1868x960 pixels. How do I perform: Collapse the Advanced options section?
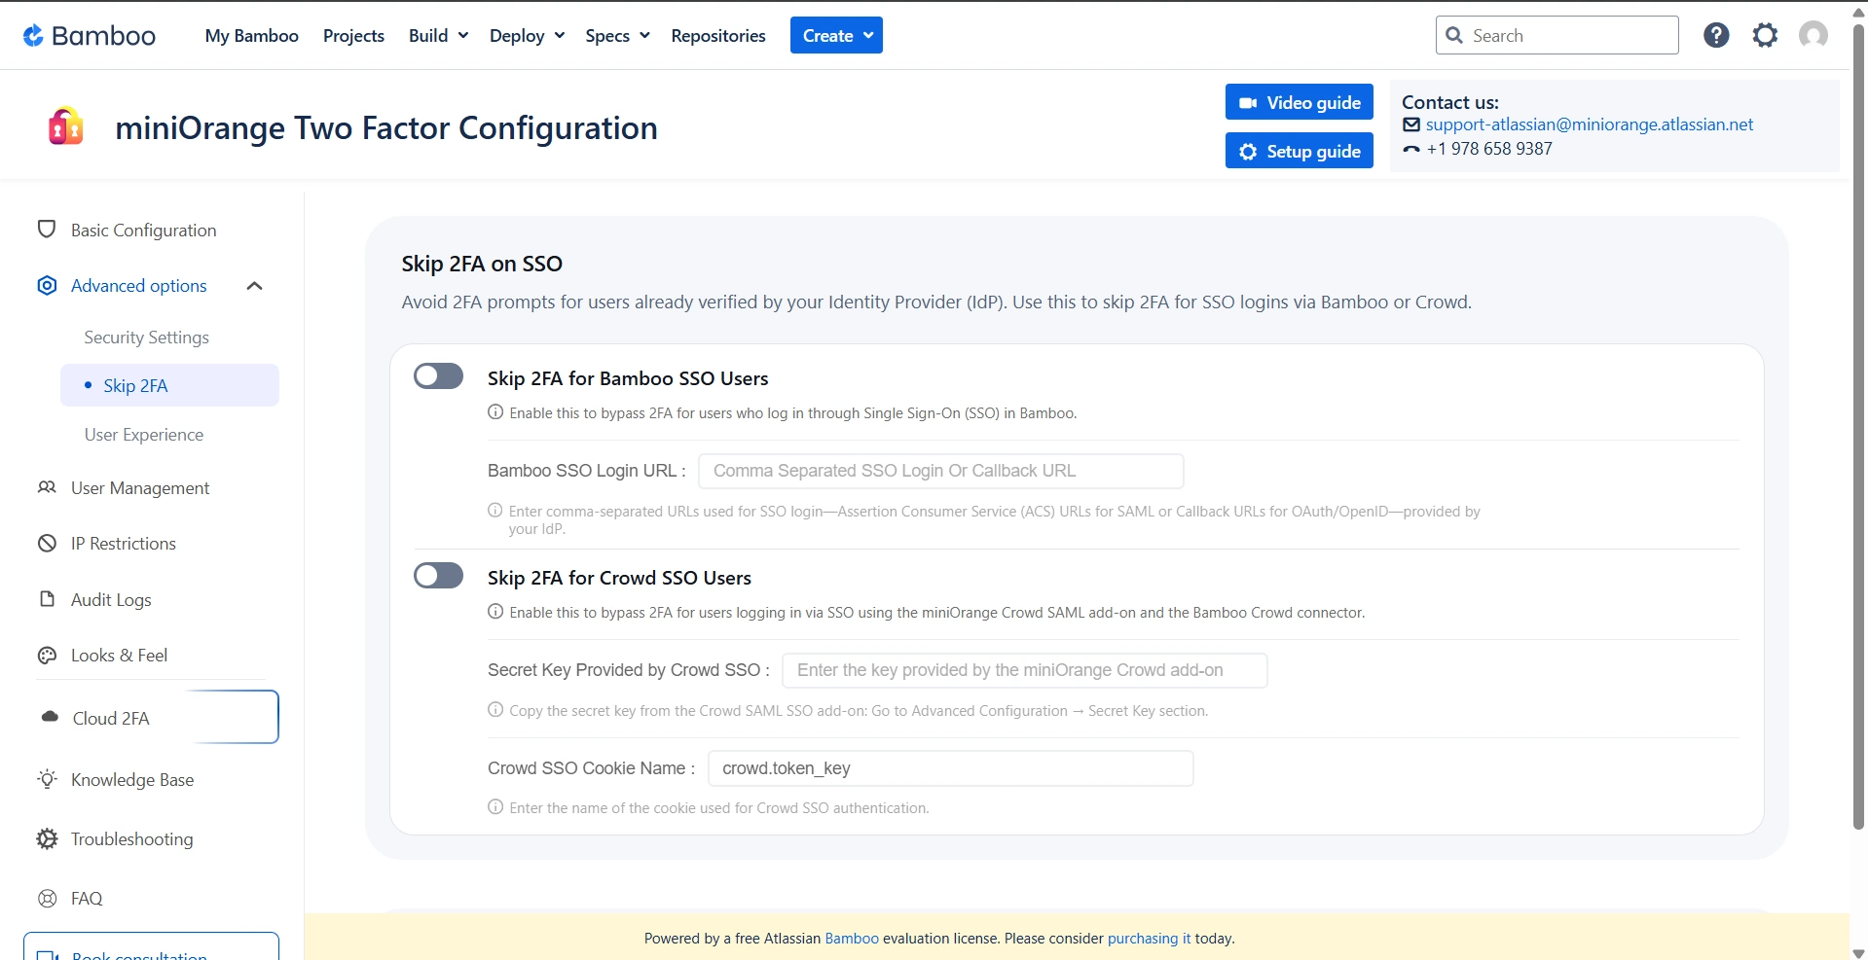(254, 285)
